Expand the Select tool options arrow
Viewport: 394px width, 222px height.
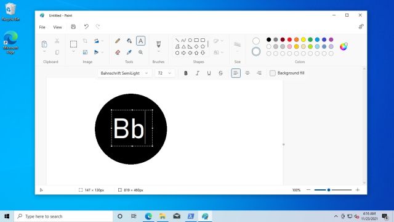pos(73,52)
